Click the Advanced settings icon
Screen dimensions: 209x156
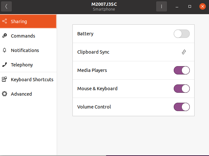click(4, 94)
